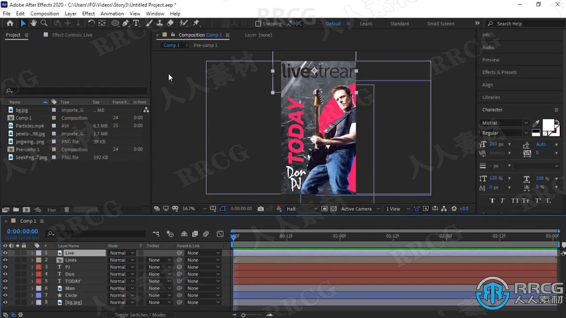The height and width of the screenshot is (318, 566).
Task: Select the Selection arrow tool
Action: coord(23,23)
